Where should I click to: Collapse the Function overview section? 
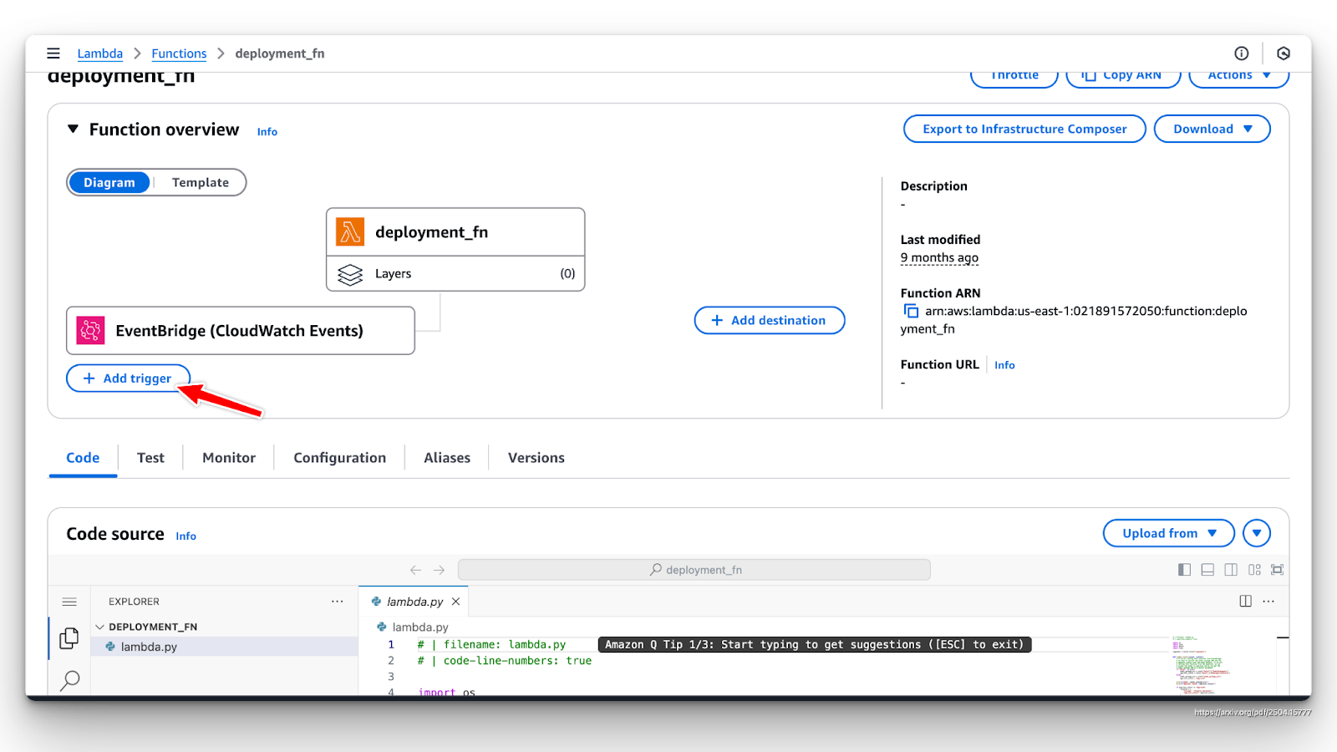click(x=73, y=129)
